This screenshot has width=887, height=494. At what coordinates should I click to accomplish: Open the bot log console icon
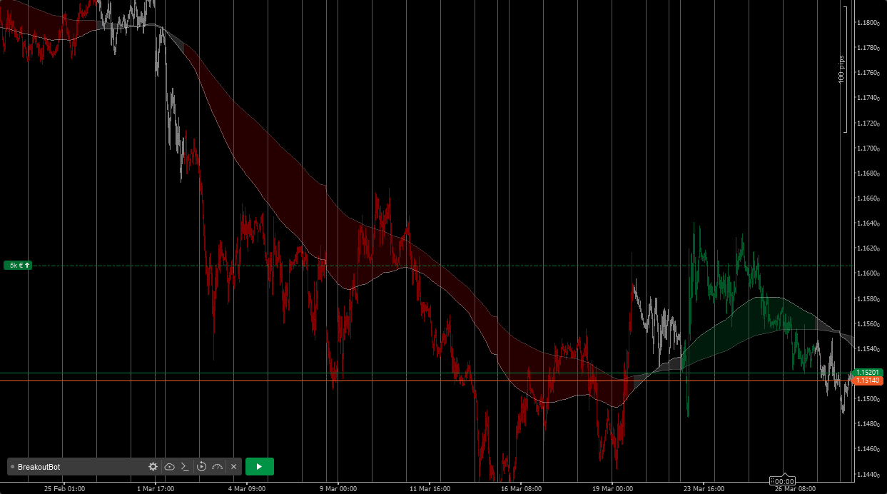click(x=185, y=467)
